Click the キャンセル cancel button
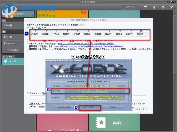Viewport: 177px width, 132px height. [142, 109]
